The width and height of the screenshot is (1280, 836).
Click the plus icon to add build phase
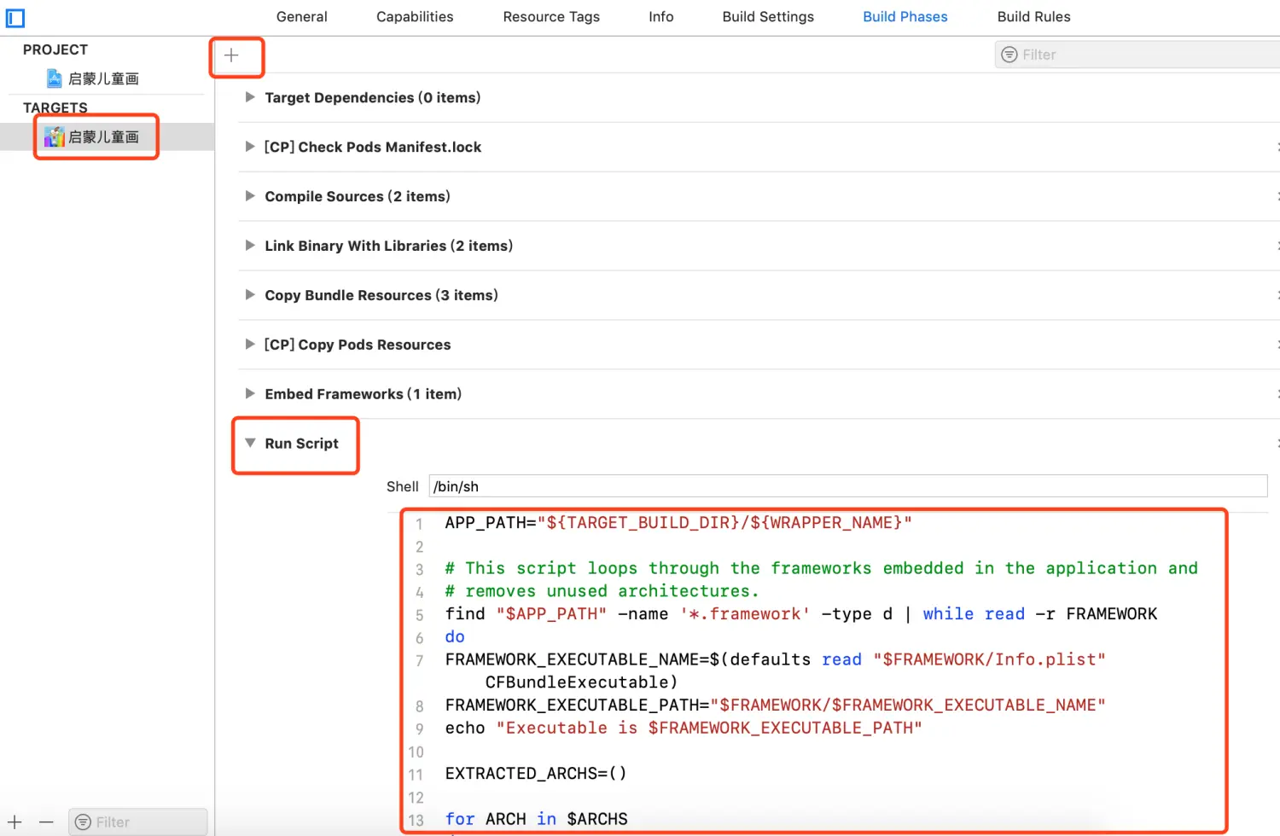pos(231,55)
